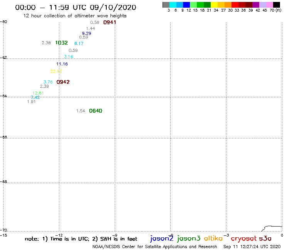Select the 1.44 wave height value
This screenshot has height=250, width=285.
pyautogui.click(x=91, y=28)
